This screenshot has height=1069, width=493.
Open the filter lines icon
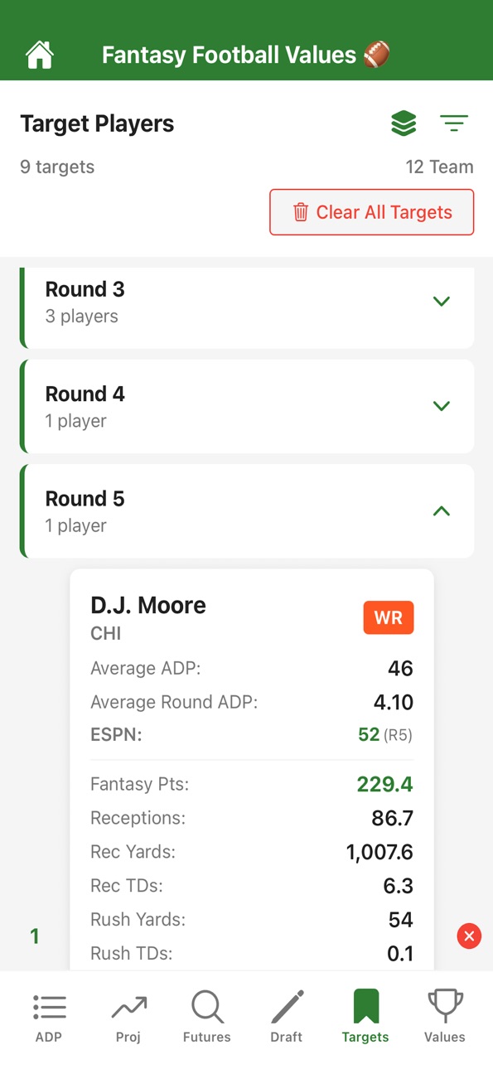[454, 123]
